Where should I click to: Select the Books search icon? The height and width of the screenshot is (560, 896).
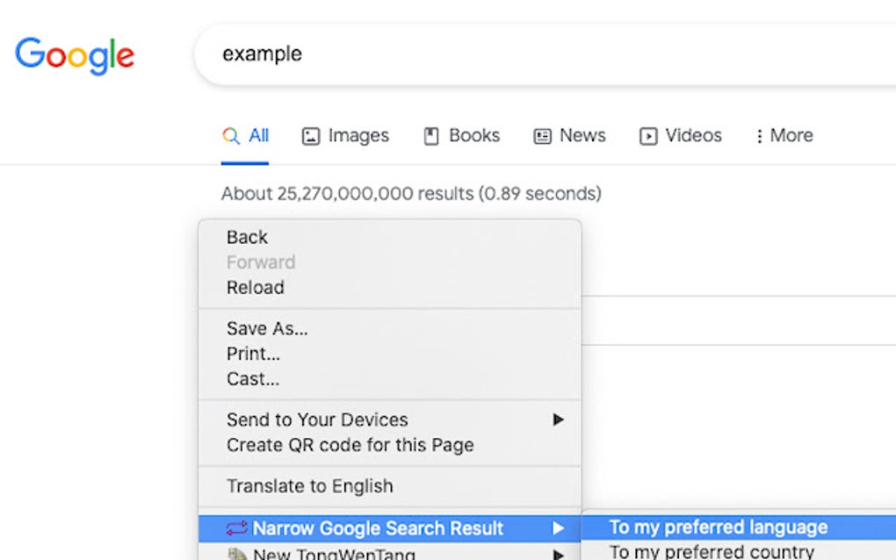coord(430,136)
